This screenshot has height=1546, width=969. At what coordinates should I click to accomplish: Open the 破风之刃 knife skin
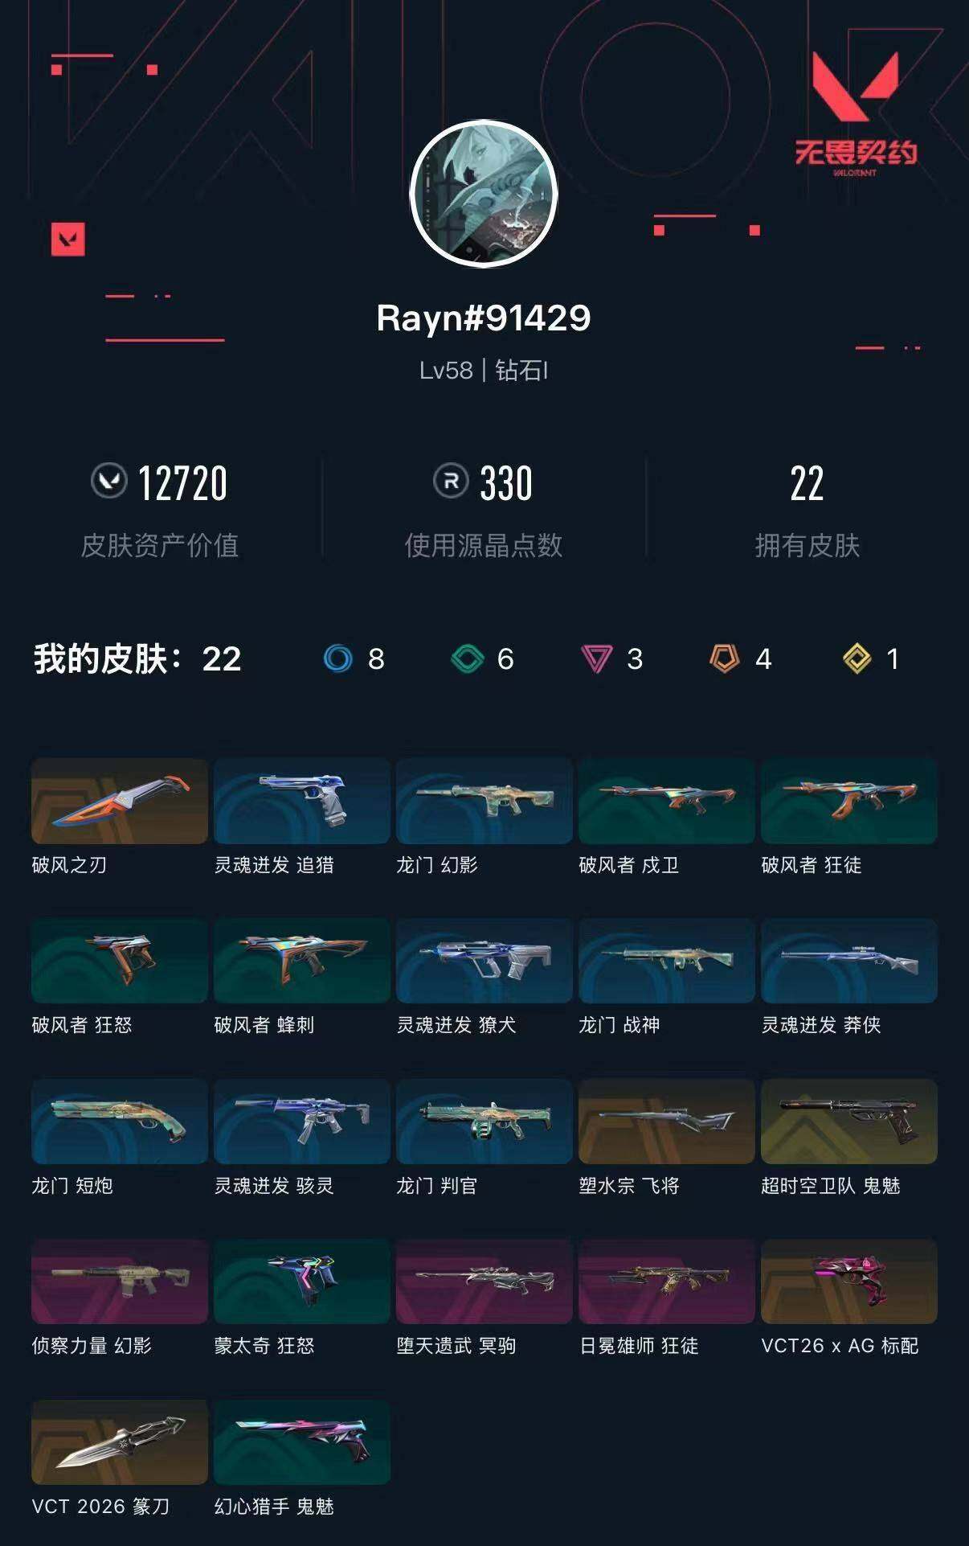point(120,801)
